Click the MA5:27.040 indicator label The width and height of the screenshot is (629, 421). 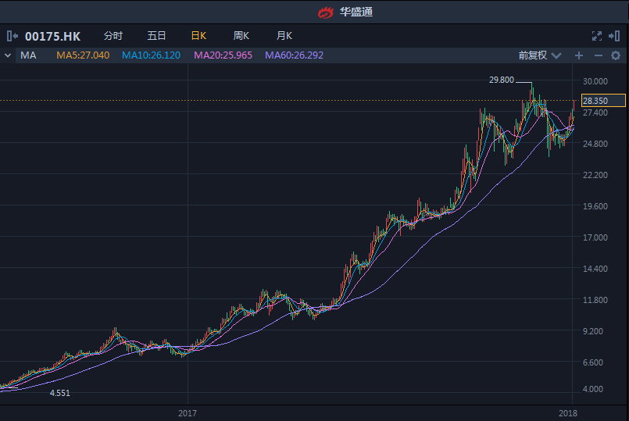point(83,55)
